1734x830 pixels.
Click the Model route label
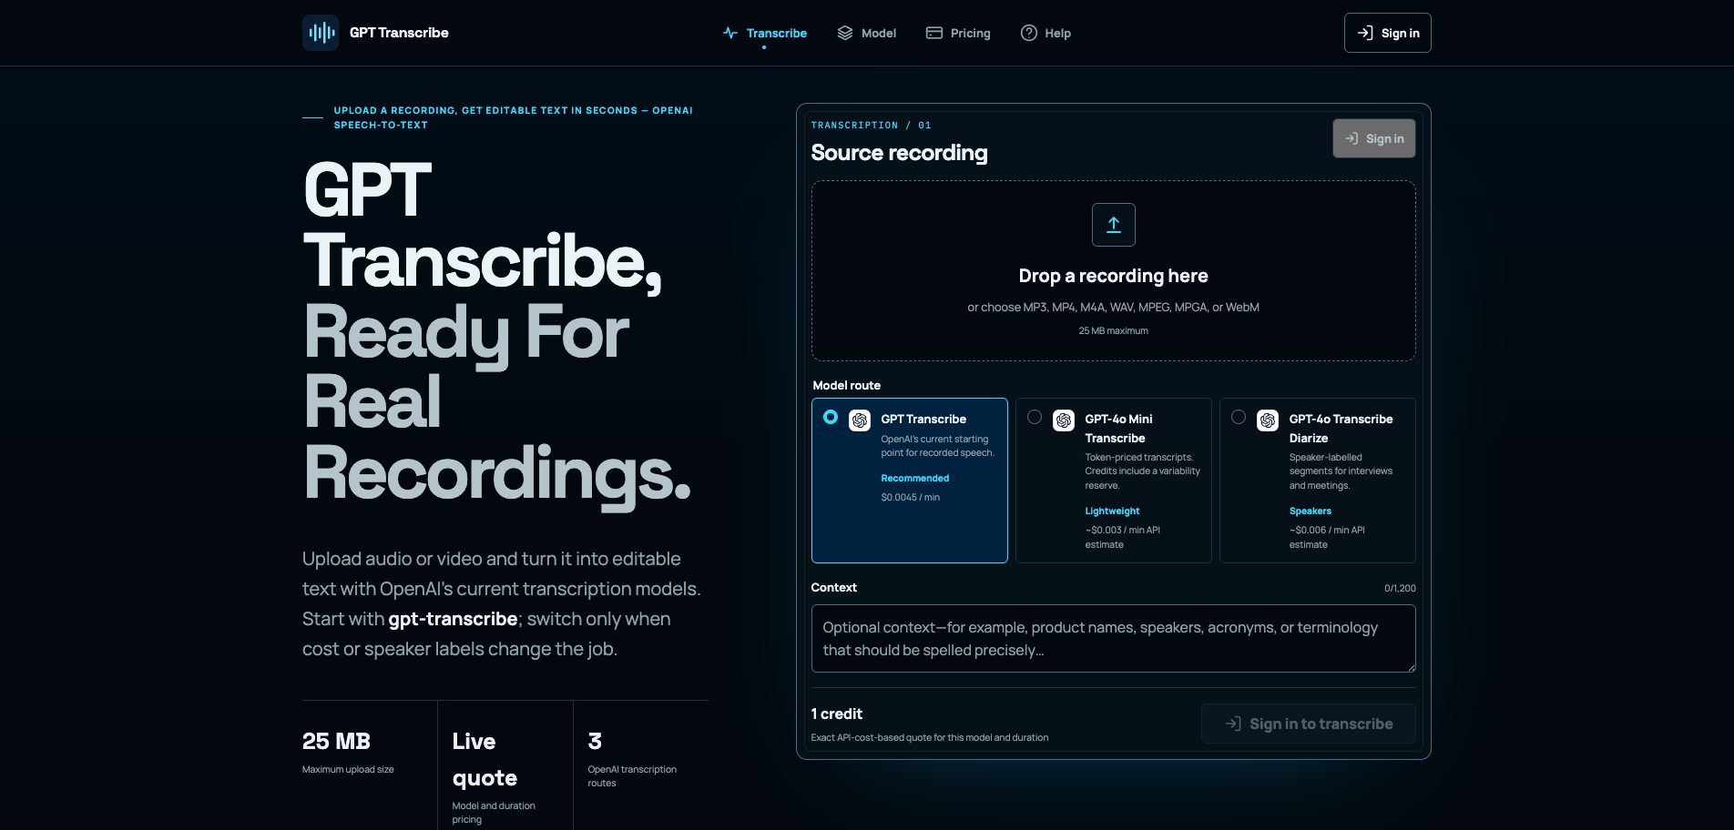[847, 386]
